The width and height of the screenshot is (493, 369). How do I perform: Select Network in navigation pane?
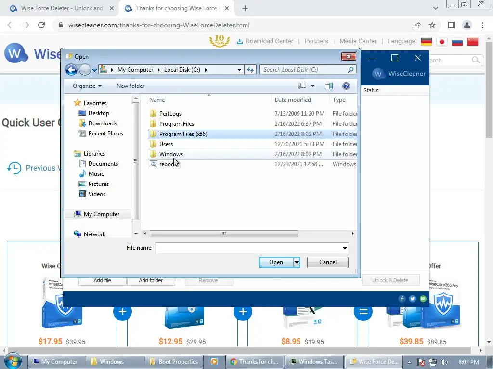tap(94, 234)
